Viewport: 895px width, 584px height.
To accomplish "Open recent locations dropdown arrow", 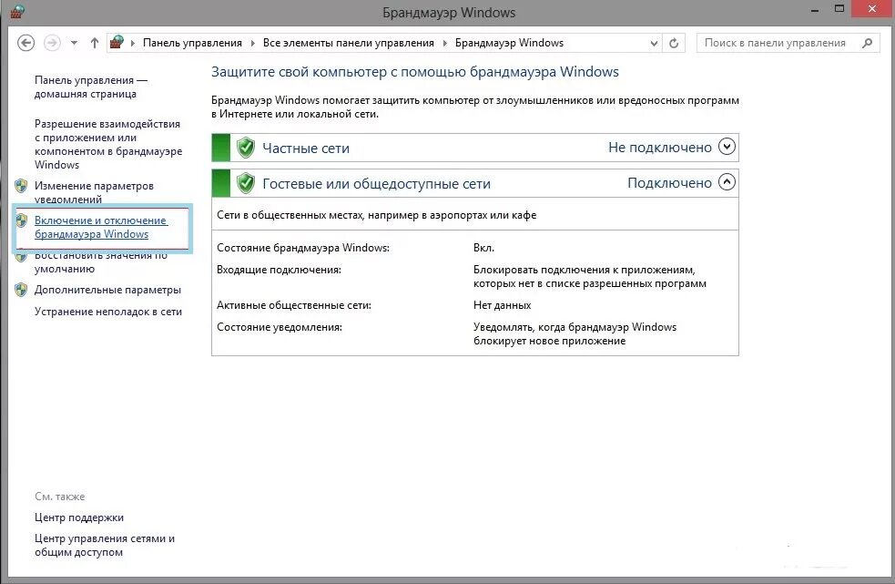I will click(x=74, y=43).
